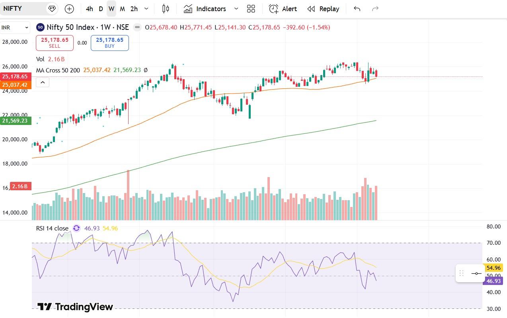This screenshot has width=507, height=318.
Task: Click the open price O25,678.40 value
Action: [162, 27]
